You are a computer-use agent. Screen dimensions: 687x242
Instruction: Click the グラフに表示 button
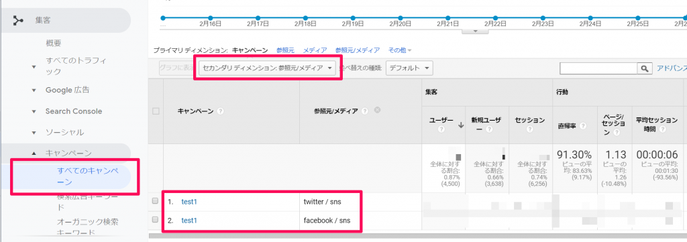[x=177, y=68]
